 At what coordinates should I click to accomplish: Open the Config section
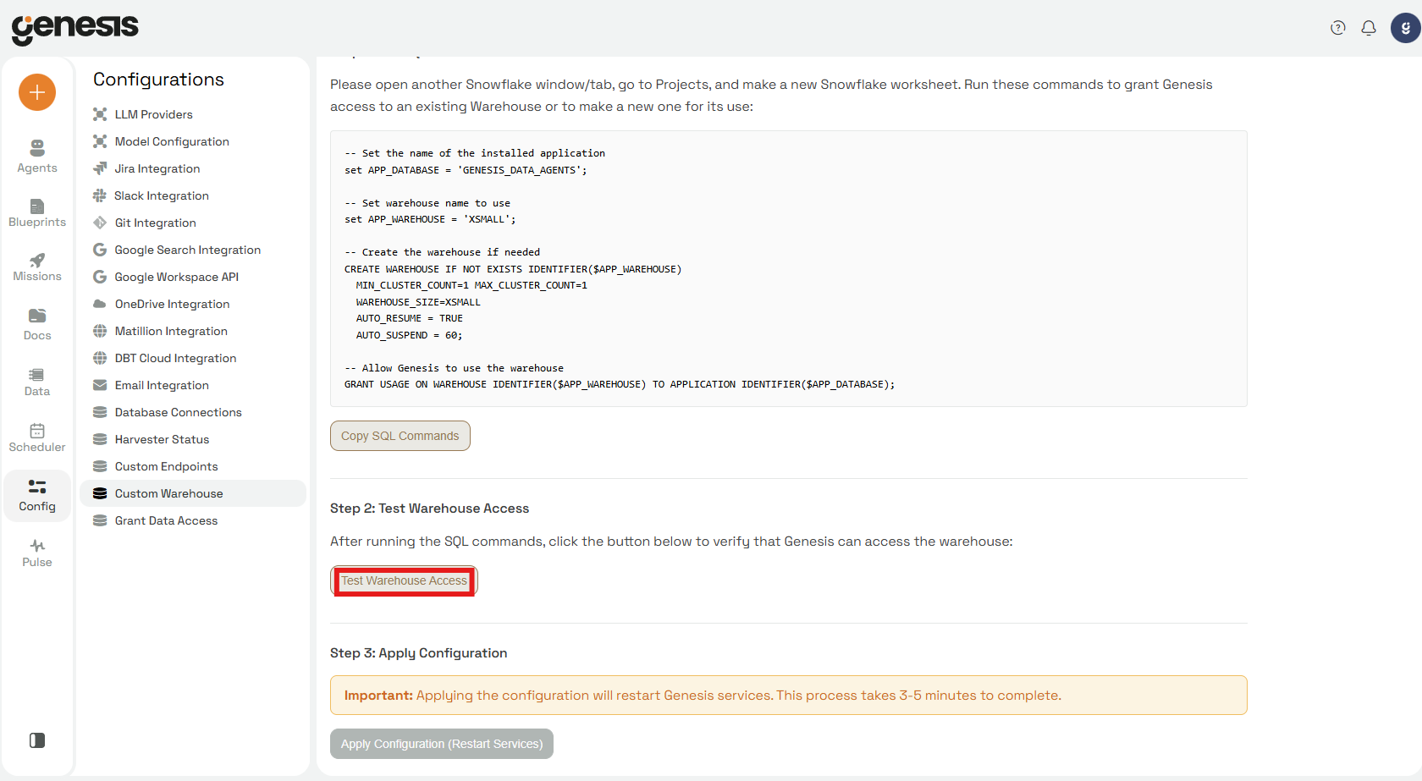coord(37,496)
